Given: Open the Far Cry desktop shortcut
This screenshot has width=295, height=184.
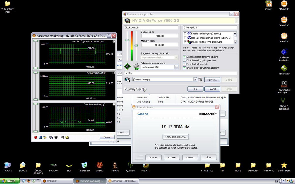Looking at the screenshot, I should pos(115,167).
